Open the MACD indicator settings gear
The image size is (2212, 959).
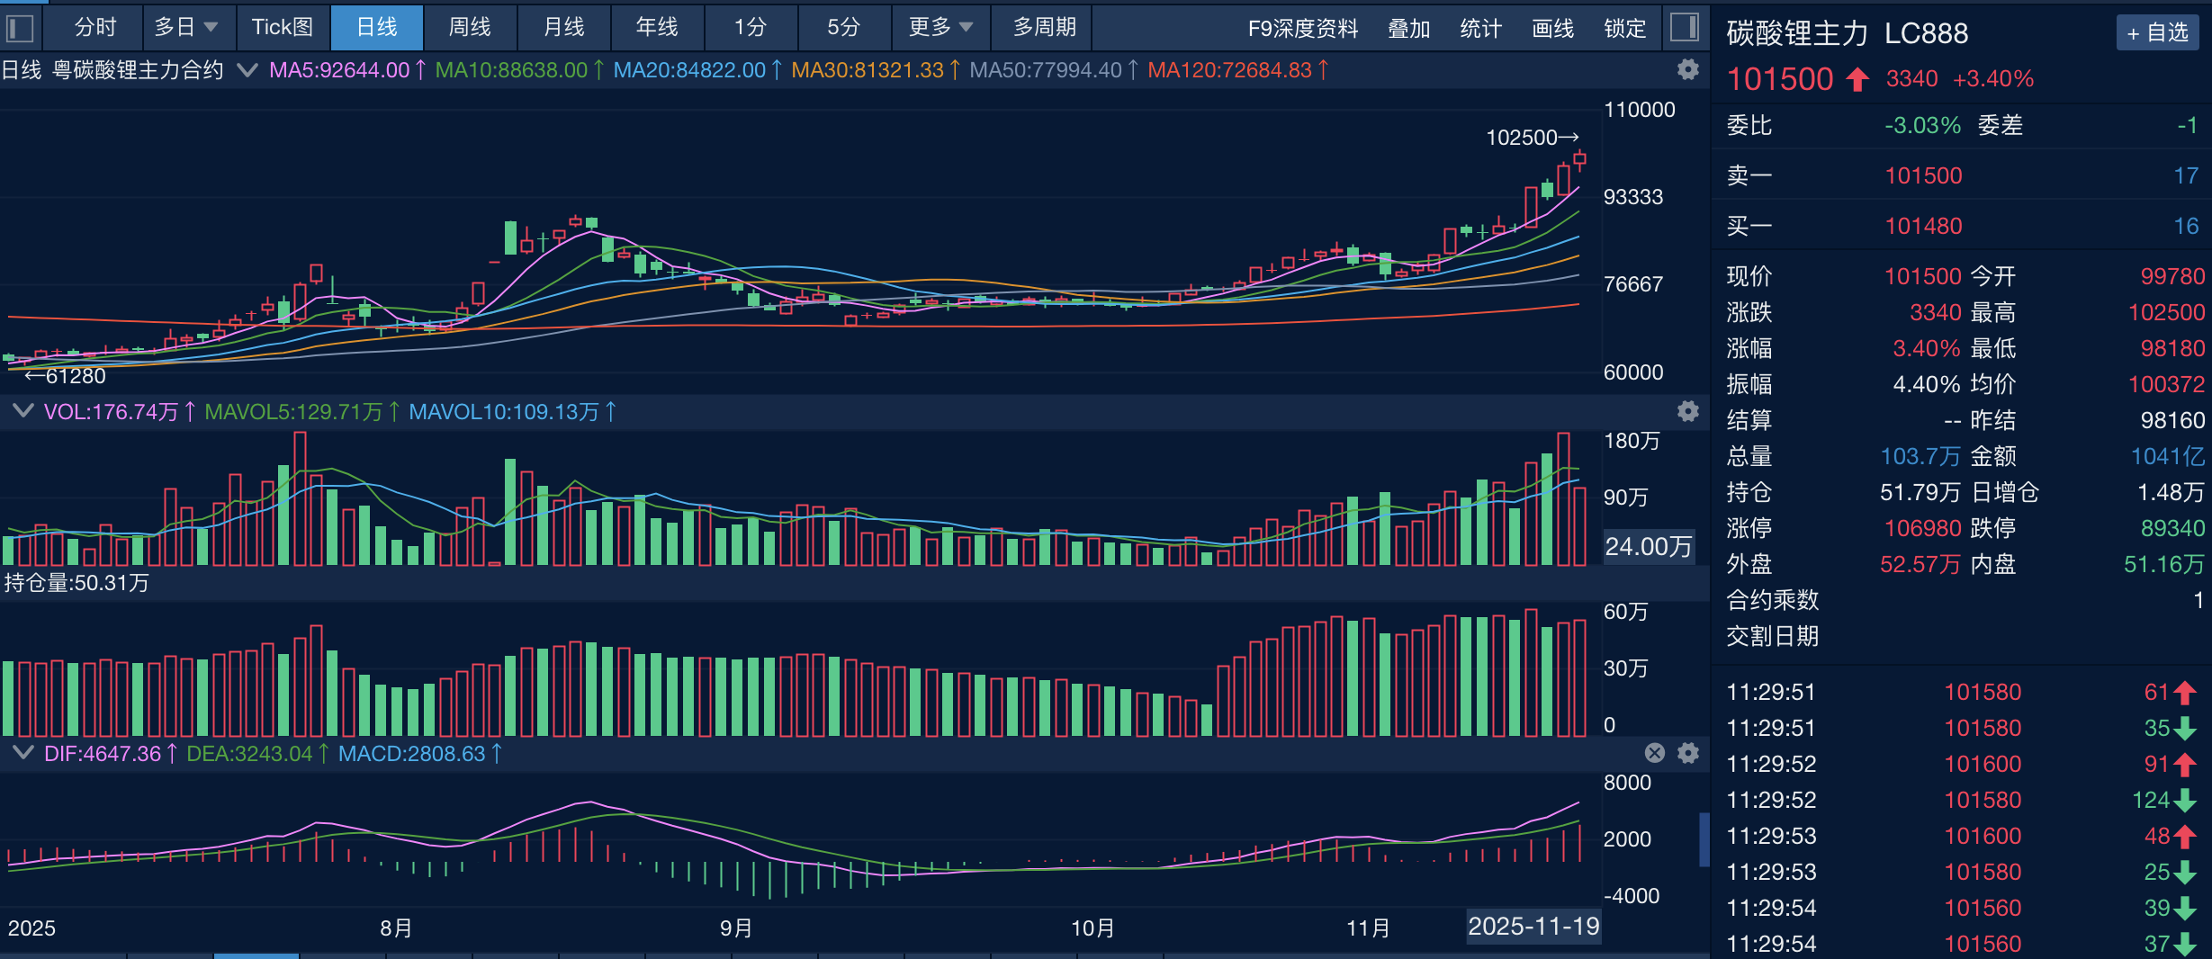[1688, 754]
